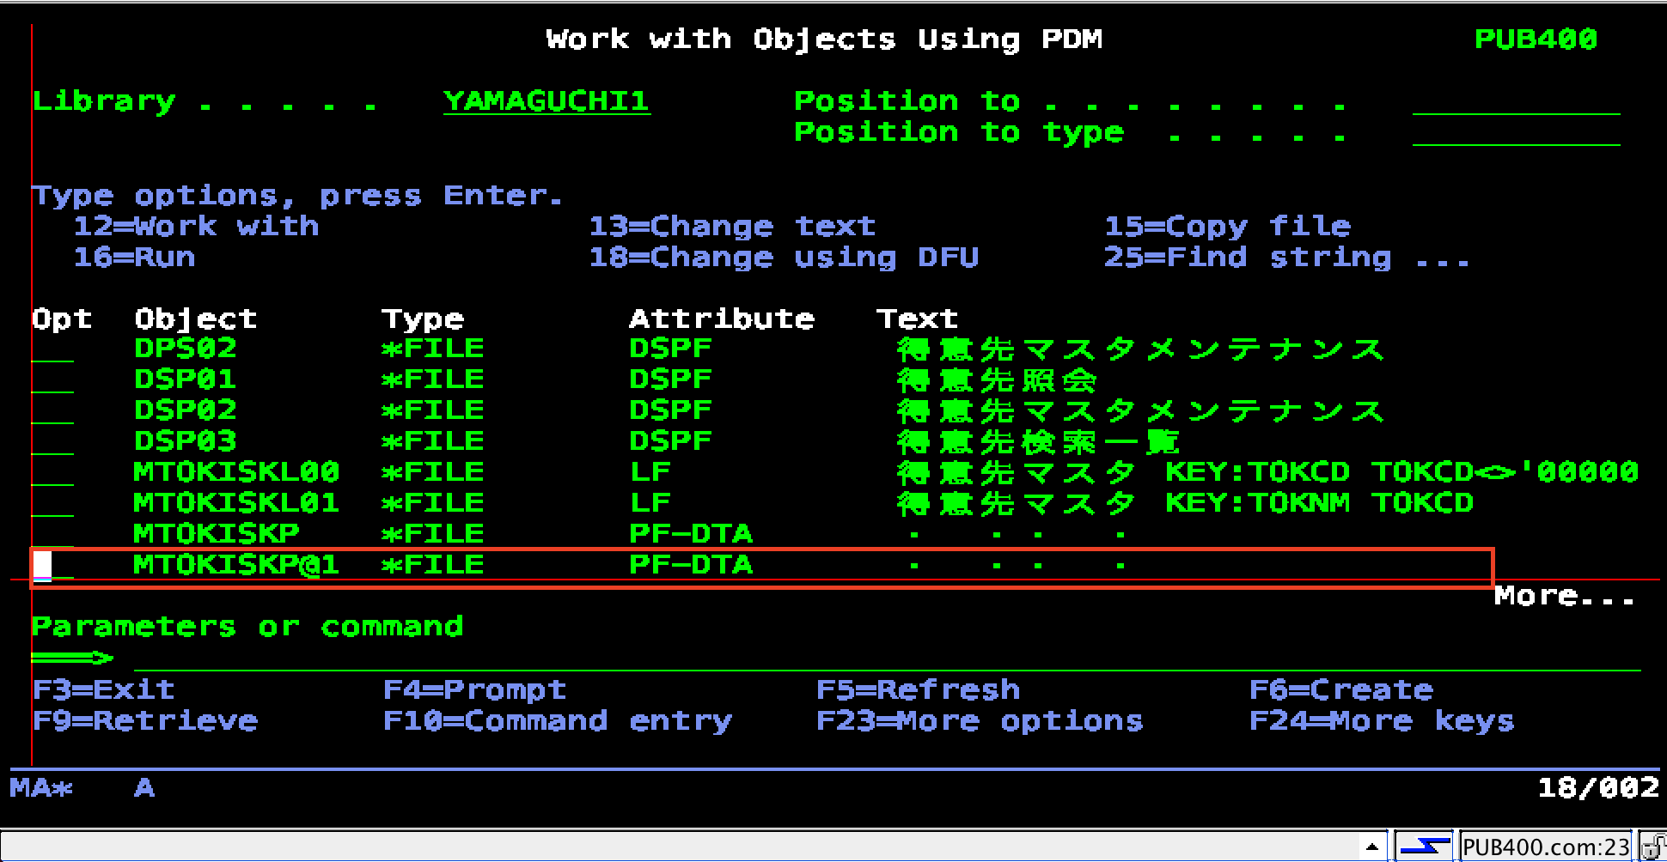Click F5=Refresh function key label
This screenshot has height=862, width=1667.
click(x=918, y=689)
